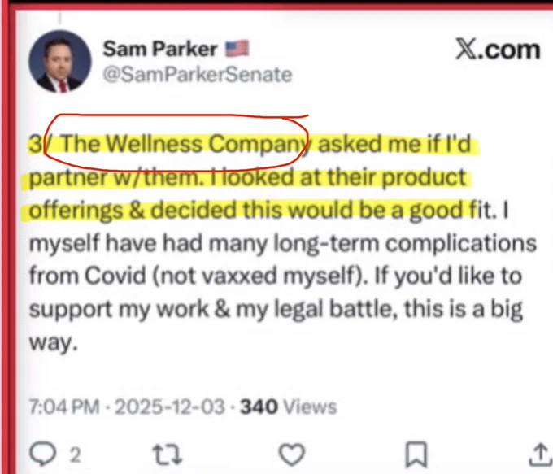Click the reply count number 2

click(75, 455)
